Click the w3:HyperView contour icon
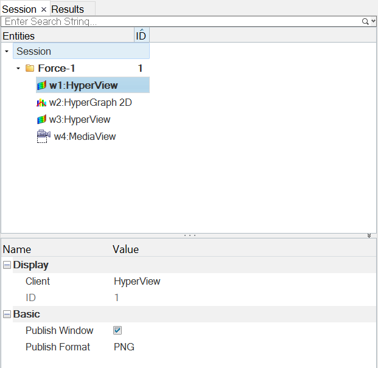Screen dimensions: 378x368 tap(41, 120)
